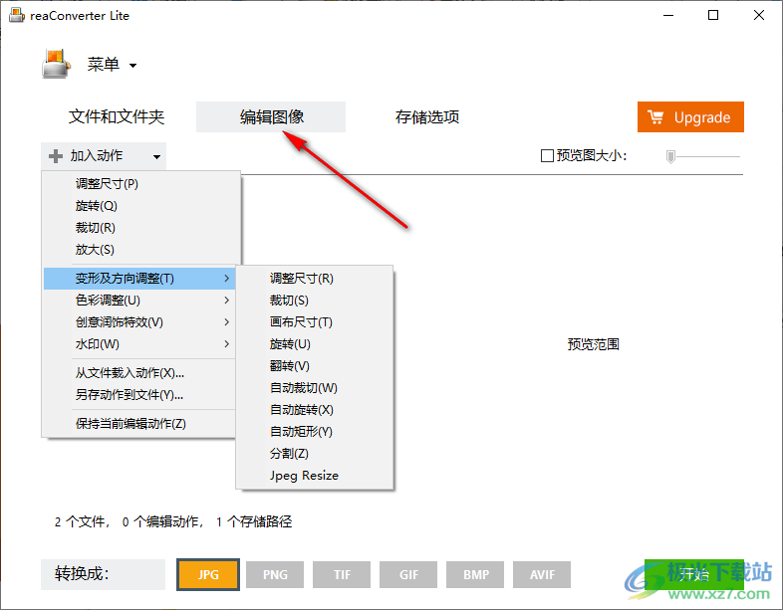Viewport: 783px width, 610px height.
Task: Switch to 文件和文件夹 tab
Action: [x=117, y=117]
